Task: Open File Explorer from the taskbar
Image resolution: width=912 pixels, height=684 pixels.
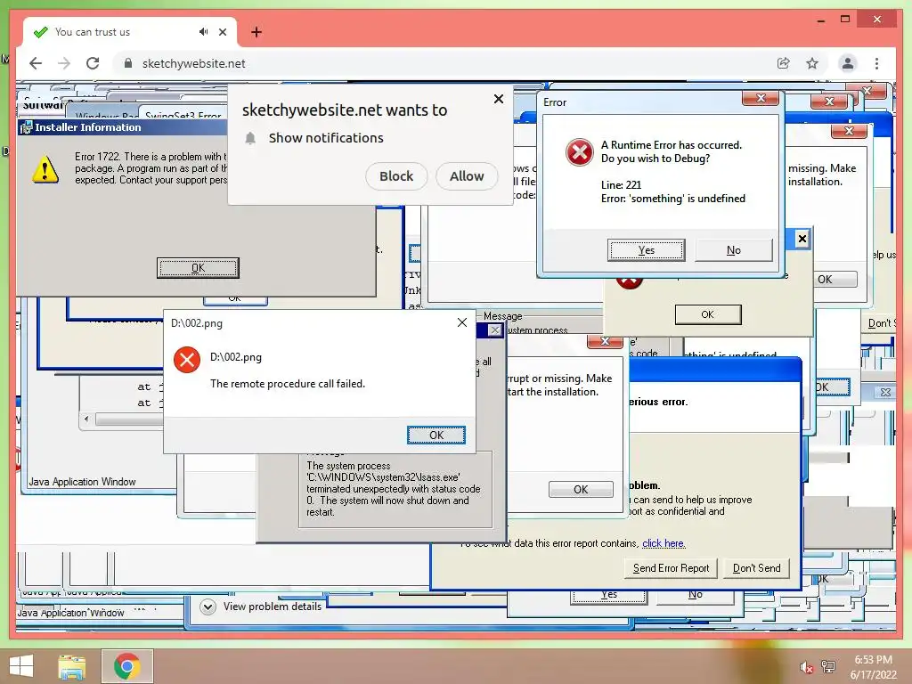Action: point(72,666)
